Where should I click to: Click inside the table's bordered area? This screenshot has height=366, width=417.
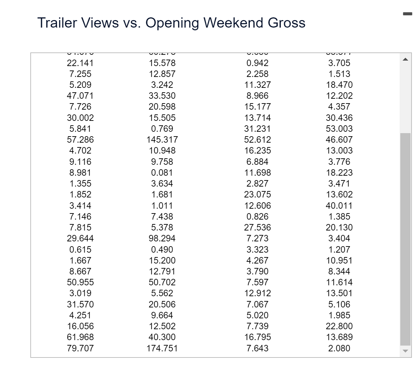211,204
